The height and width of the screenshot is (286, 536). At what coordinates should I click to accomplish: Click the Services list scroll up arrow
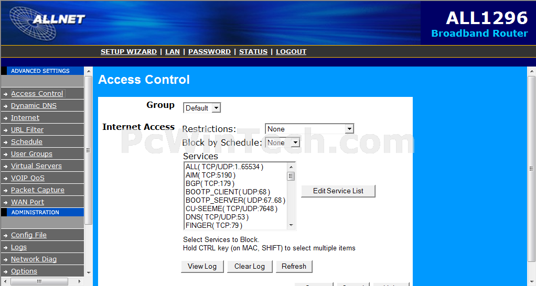291,167
